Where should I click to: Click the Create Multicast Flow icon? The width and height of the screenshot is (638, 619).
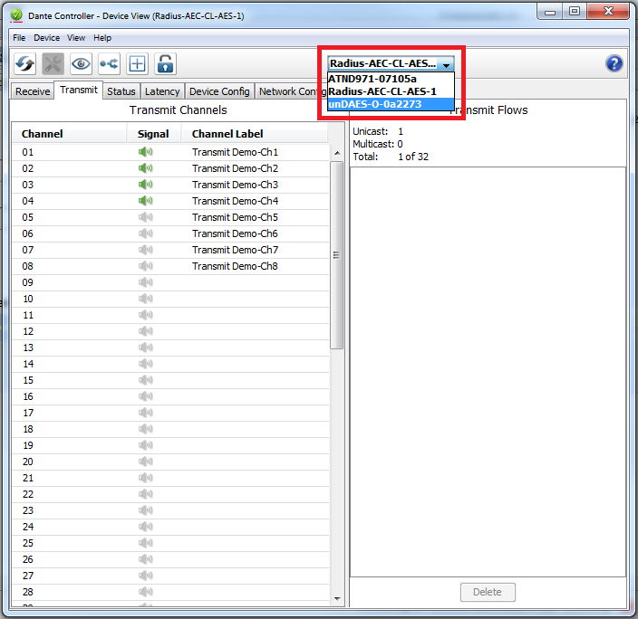coord(109,64)
